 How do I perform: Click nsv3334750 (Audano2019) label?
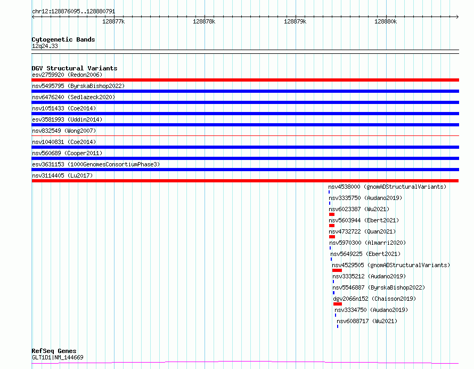coord(371,310)
